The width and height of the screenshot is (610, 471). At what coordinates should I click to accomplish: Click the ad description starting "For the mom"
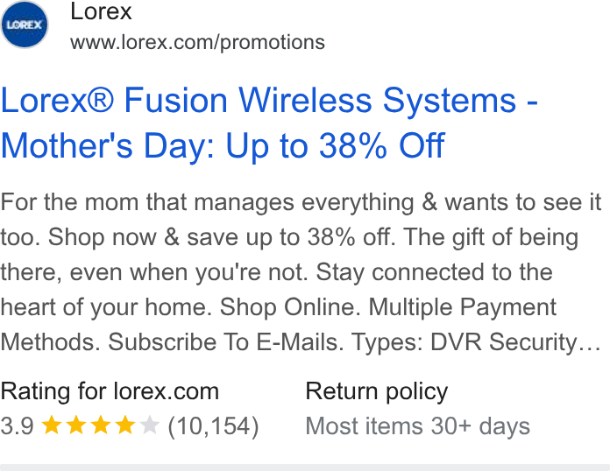pyautogui.click(x=301, y=271)
